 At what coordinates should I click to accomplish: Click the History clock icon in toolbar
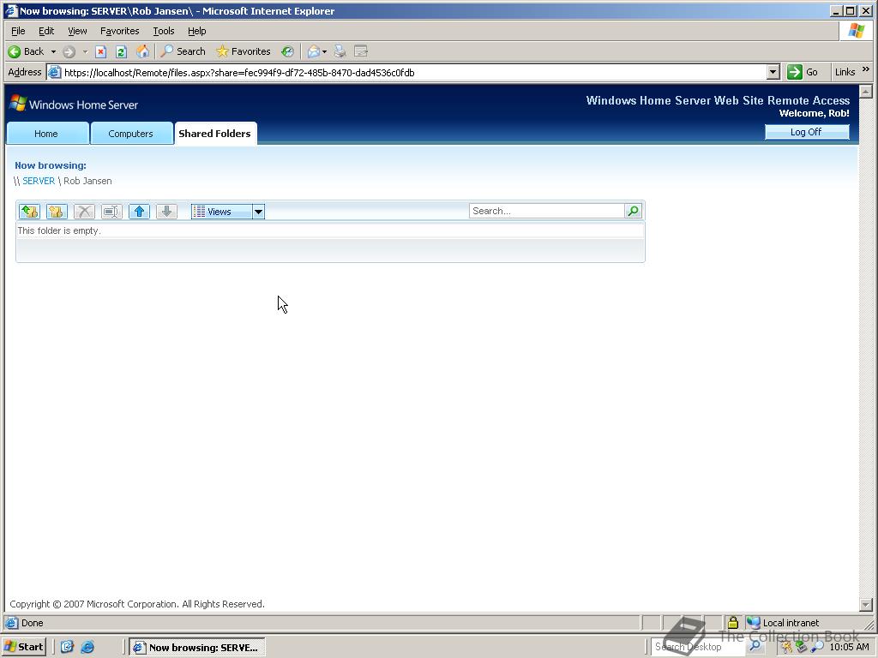tap(287, 51)
